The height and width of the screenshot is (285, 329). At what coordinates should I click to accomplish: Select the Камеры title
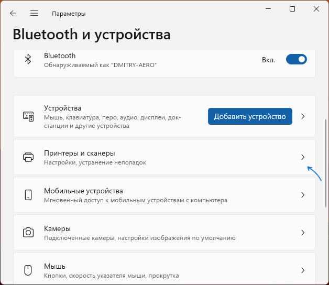point(57,229)
